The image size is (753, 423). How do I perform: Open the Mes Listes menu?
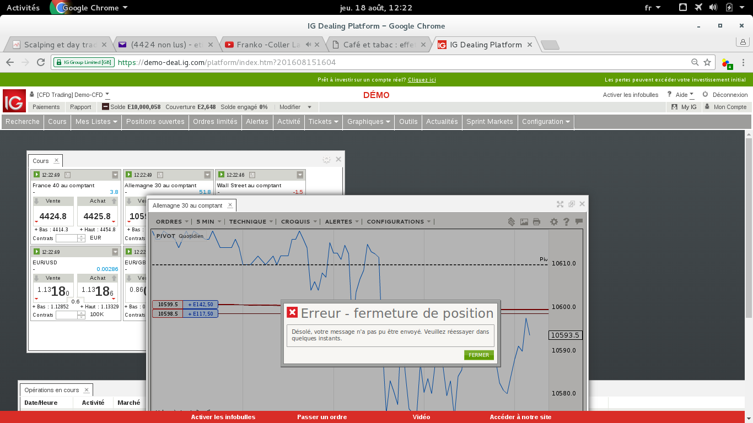point(96,122)
